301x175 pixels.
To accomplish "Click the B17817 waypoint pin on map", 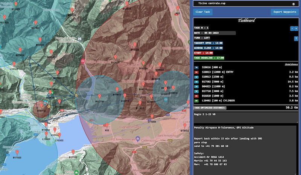I will pos(117,89).
